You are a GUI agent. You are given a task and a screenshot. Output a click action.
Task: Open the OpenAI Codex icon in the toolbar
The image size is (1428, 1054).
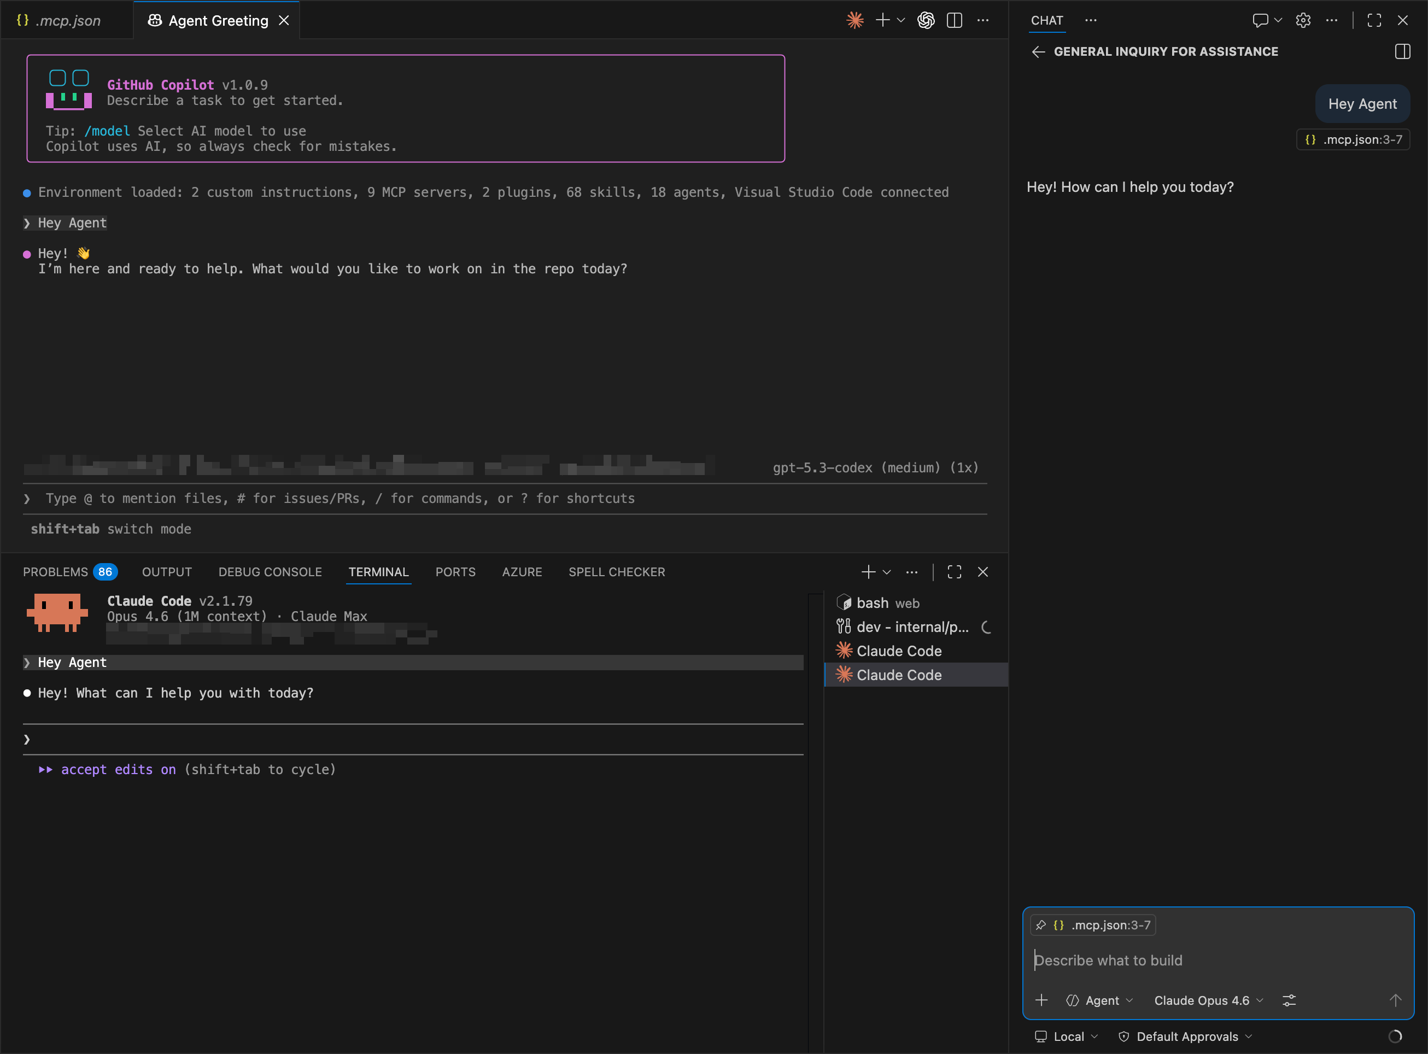pos(926,20)
